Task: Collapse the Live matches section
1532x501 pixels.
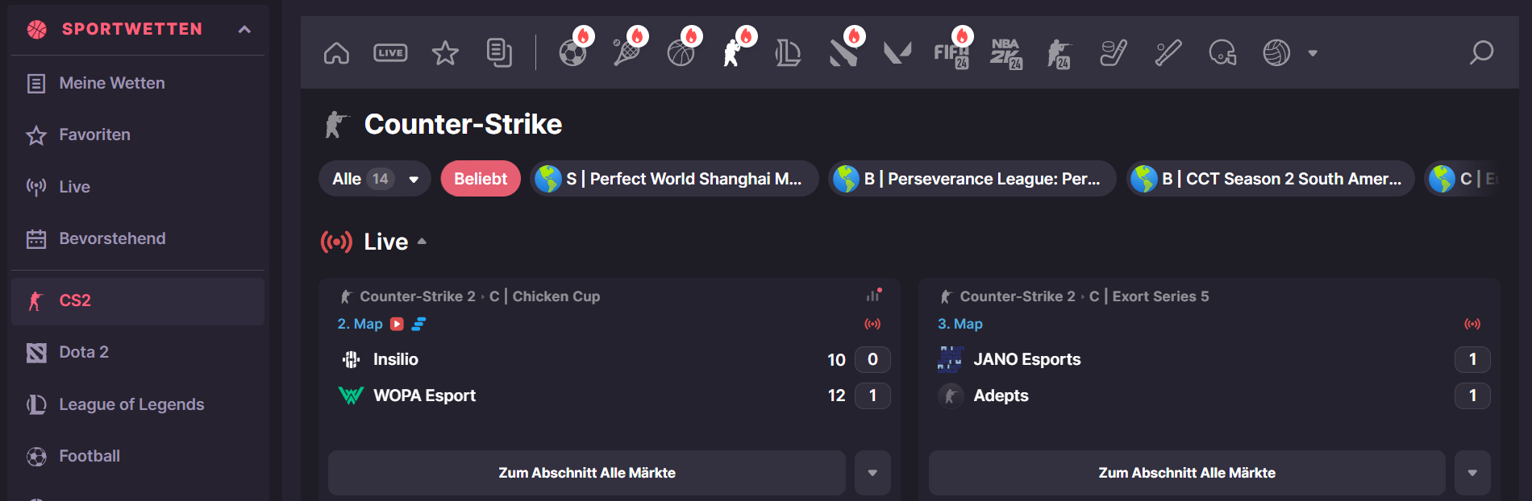Action: [422, 242]
